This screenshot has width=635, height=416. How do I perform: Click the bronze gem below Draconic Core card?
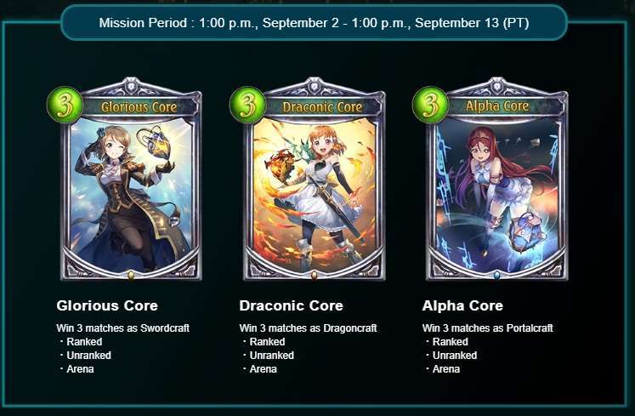[x=314, y=276]
